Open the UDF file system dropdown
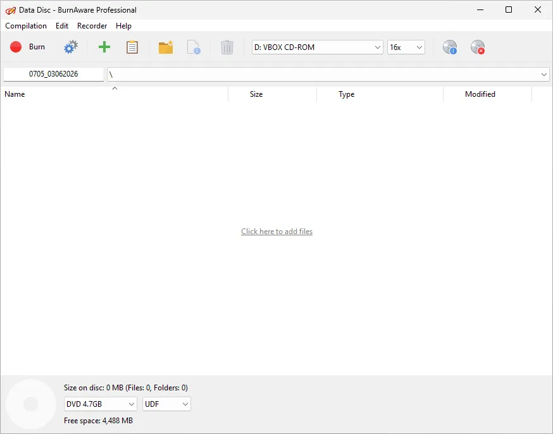Viewport: 553px width, 434px height. (x=166, y=404)
